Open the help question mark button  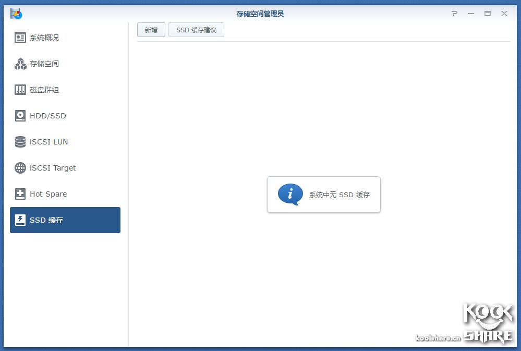pos(454,14)
